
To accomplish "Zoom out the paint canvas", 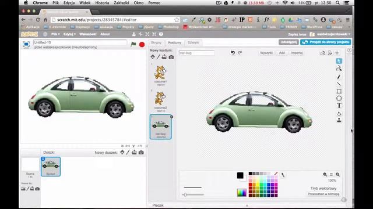I will (325, 174).
